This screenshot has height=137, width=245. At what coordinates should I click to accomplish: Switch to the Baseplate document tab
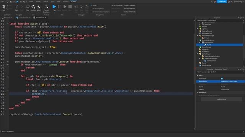[x=7, y=18]
